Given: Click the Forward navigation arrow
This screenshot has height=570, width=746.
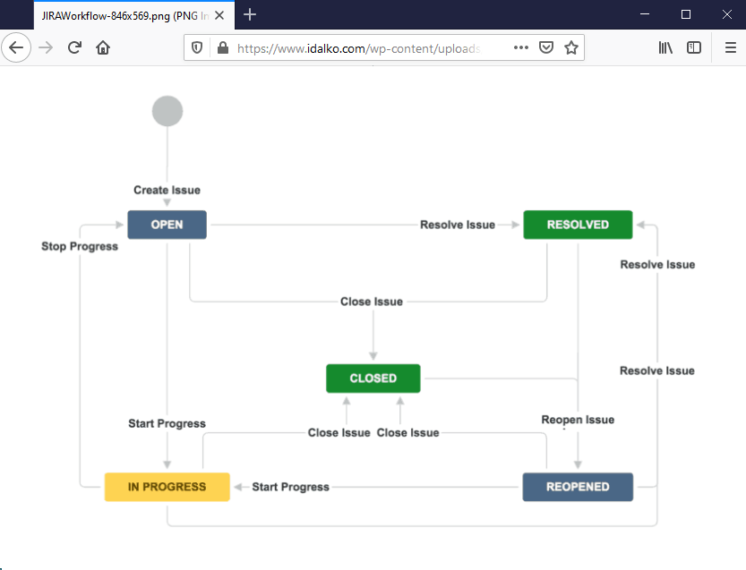Looking at the screenshot, I should tap(47, 48).
